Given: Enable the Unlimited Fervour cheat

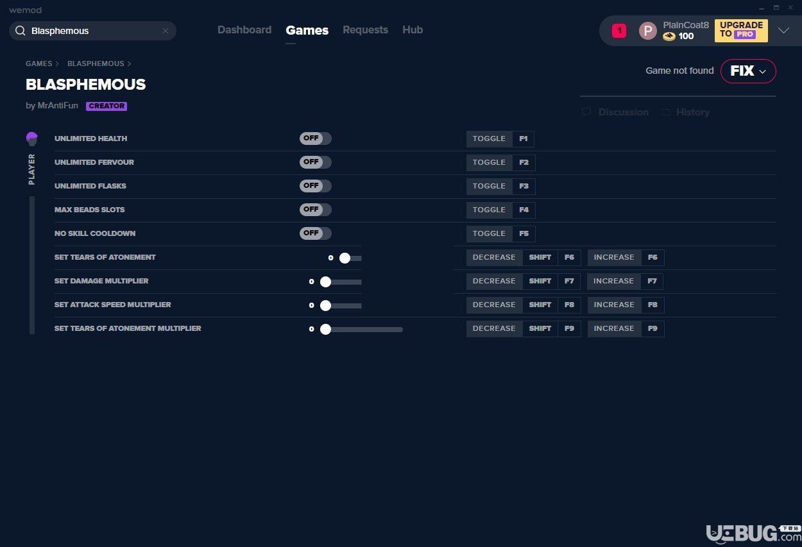Looking at the screenshot, I should pyautogui.click(x=316, y=162).
